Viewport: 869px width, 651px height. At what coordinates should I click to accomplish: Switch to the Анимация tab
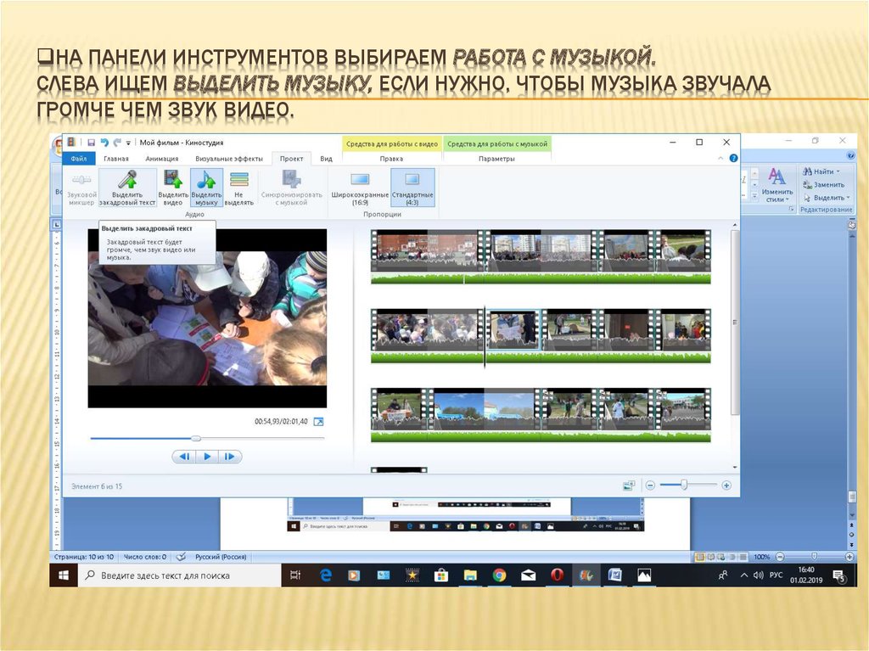pos(162,159)
